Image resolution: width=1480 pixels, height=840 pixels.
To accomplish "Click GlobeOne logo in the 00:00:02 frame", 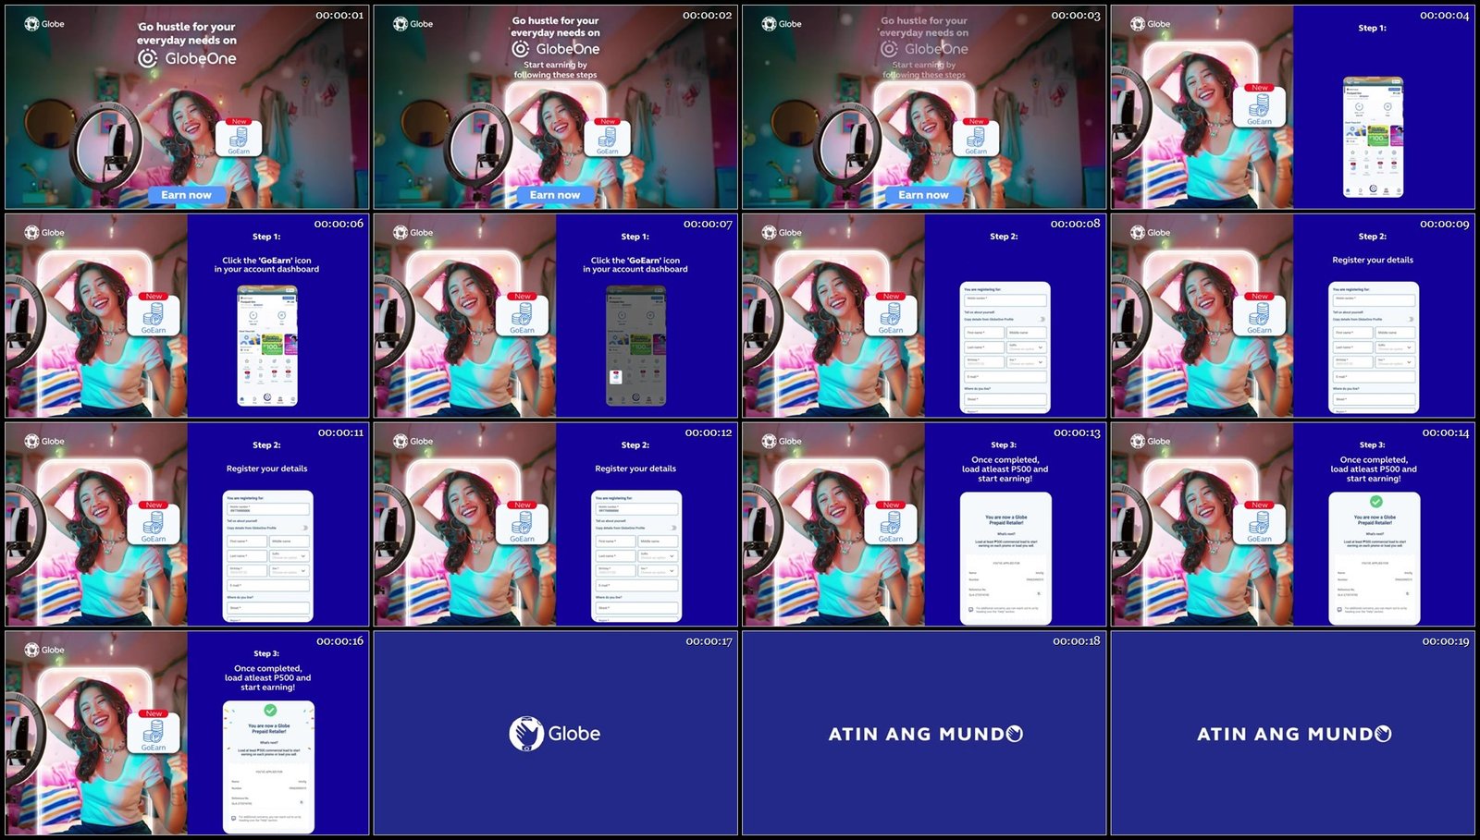I will [x=556, y=49].
